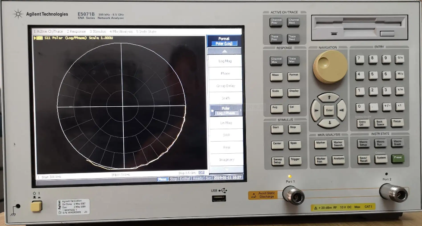The width and height of the screenshot is (422, 226).
Task: Toggle the Off indicator beside Stop 8.5 GHz
Action: coord(201,173)
